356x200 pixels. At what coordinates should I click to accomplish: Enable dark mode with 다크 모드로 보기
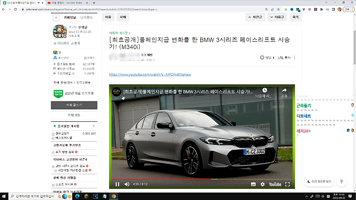pyautogui.click(x=319, y=182)
